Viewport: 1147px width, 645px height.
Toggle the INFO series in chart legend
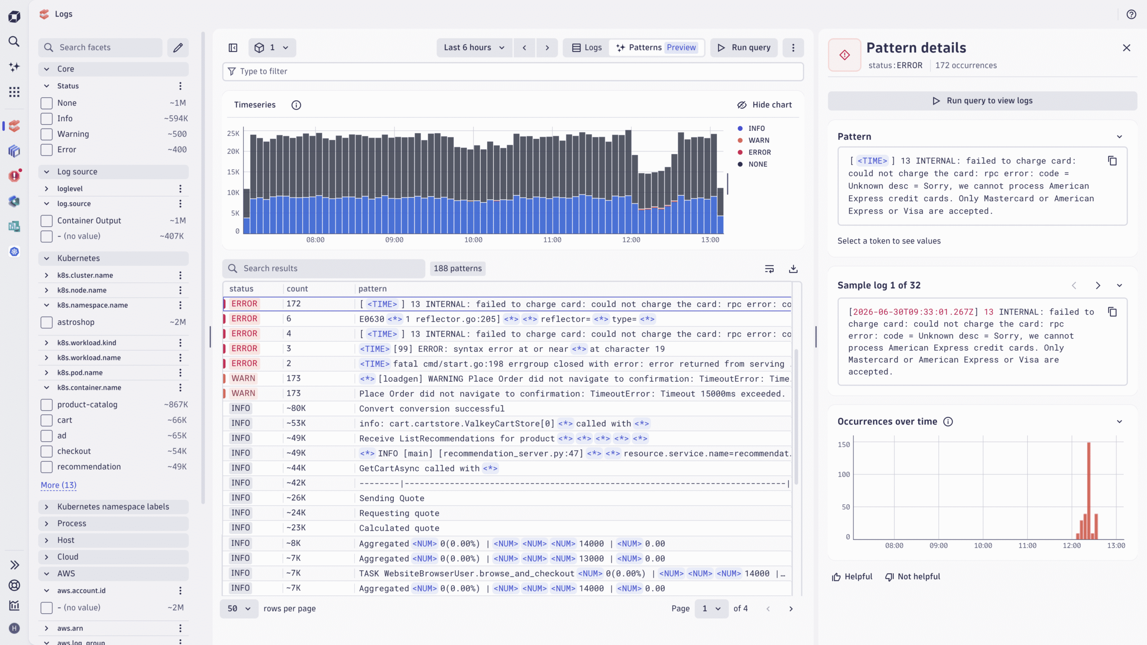751,129
